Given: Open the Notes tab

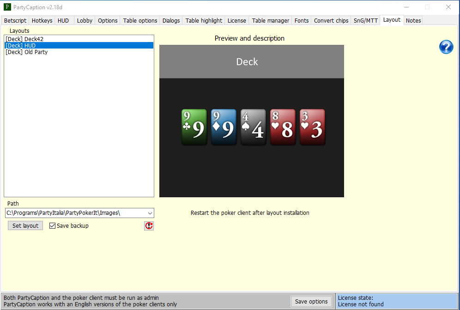Looking at the screenshot, I should click(413, 20).
